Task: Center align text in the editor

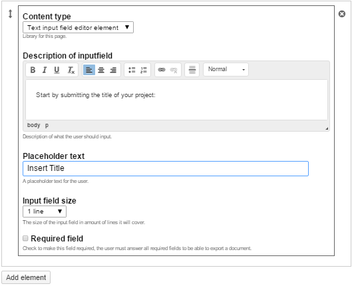Action: pos(101,70)
